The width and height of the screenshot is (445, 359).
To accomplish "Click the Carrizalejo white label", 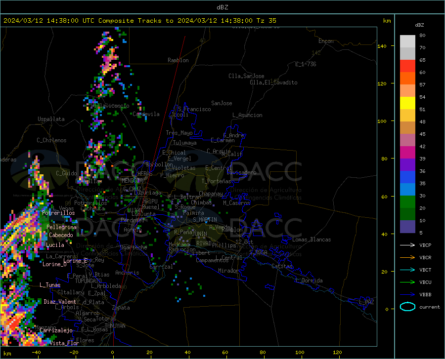I will pos(56,330).
